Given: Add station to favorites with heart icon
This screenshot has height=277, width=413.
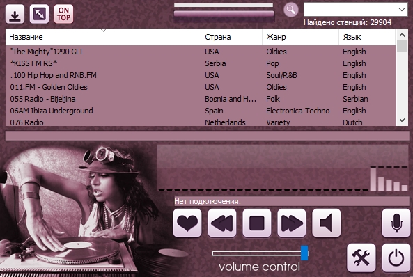Looking at the screenshot, I should [187, 223].
